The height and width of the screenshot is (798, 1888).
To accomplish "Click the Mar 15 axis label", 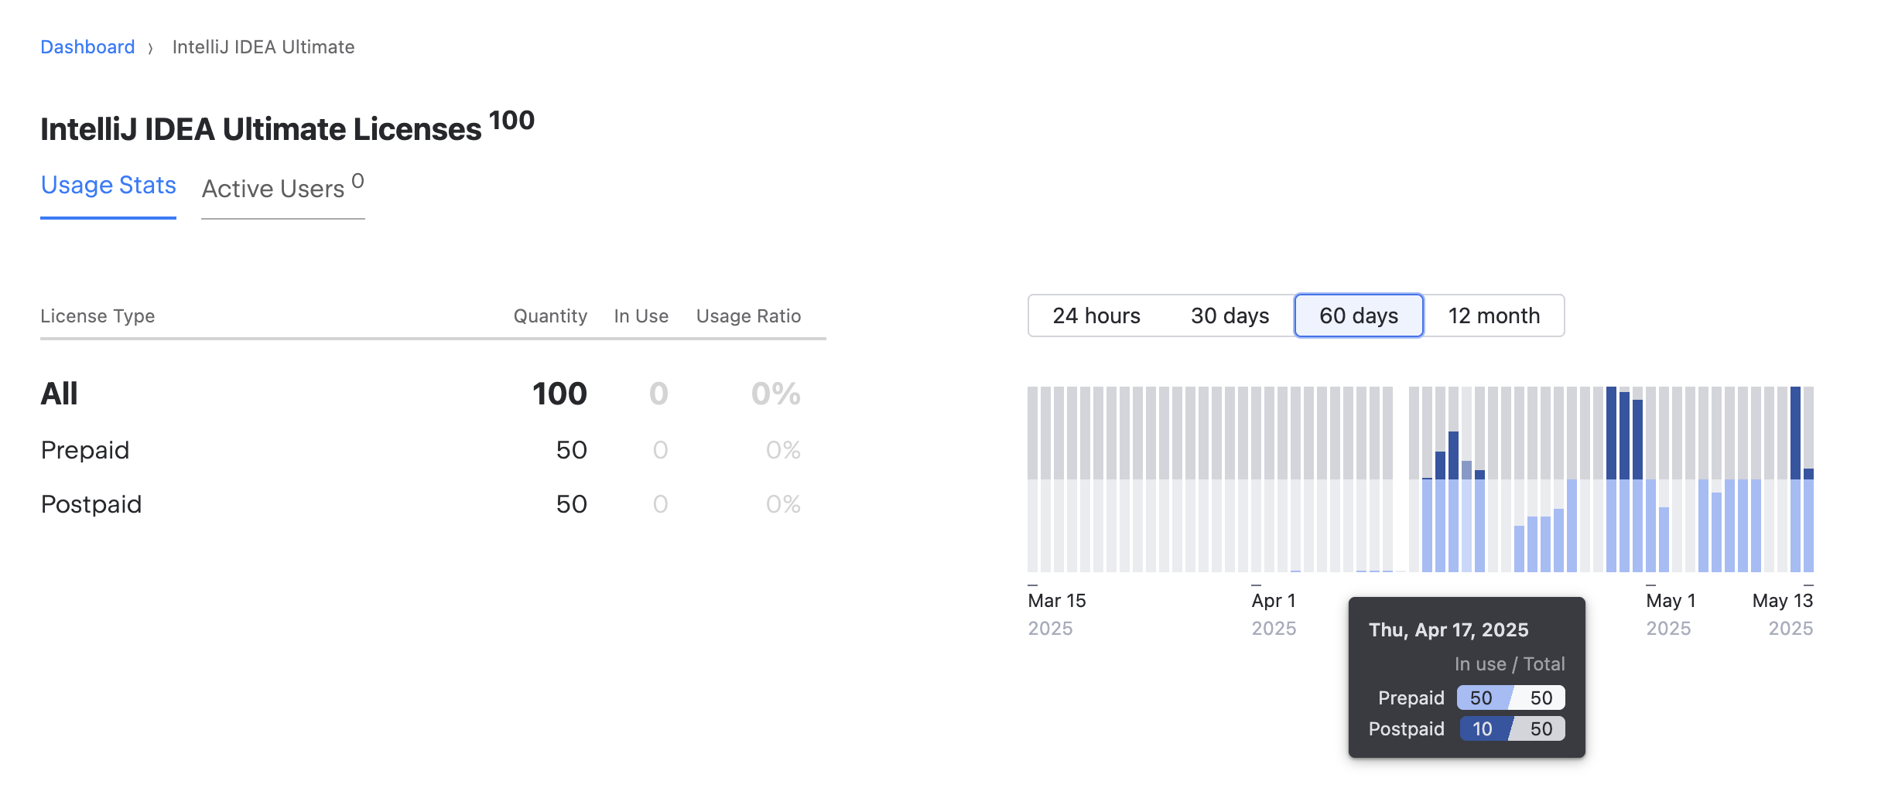I will pyautogui.click(x=1057, y=600).
